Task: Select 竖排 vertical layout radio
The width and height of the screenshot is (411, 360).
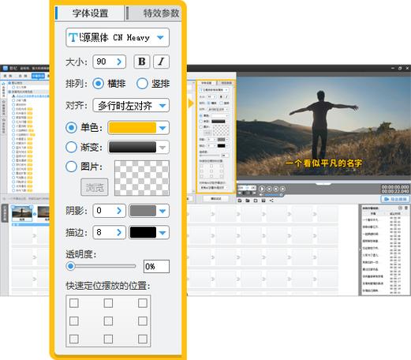Action: 142,84
